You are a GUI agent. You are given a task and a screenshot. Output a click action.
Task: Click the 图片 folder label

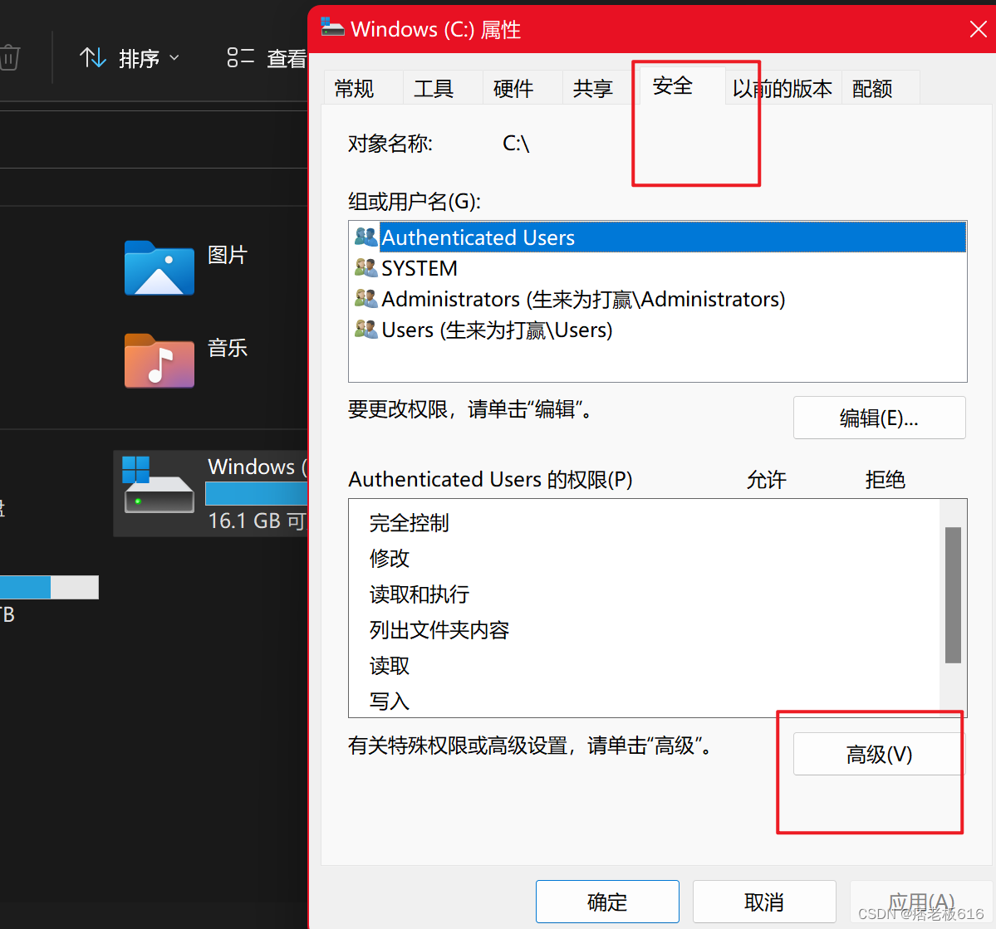click(228, 255)
